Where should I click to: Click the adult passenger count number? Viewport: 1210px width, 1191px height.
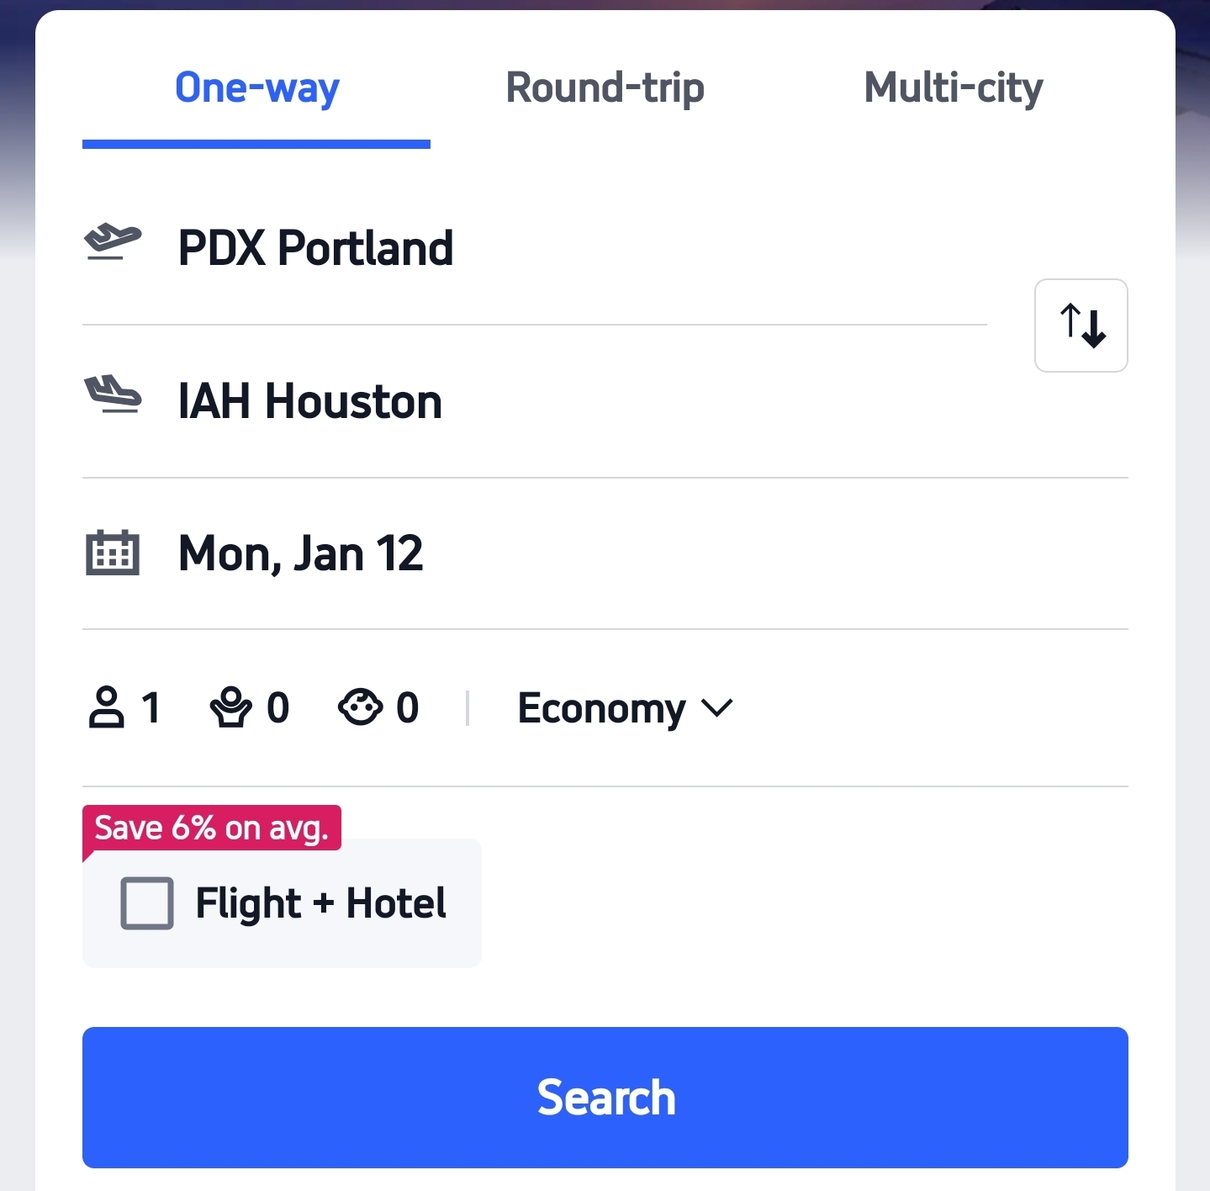[x=151, y=707]
